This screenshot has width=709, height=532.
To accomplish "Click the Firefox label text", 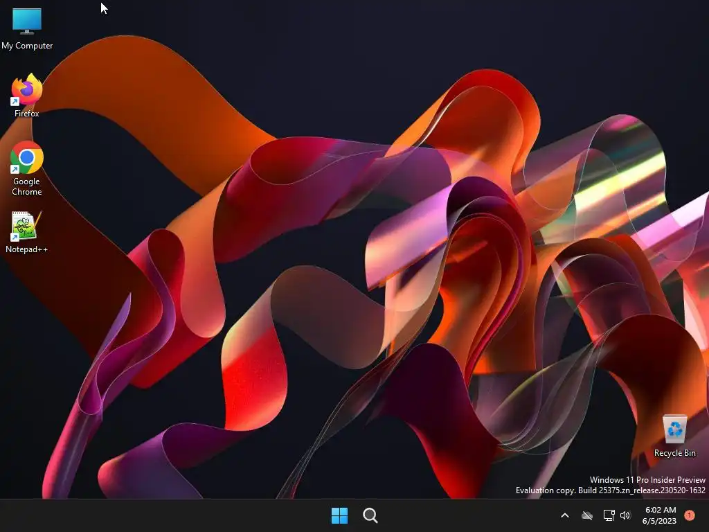I will click(27, 114).
